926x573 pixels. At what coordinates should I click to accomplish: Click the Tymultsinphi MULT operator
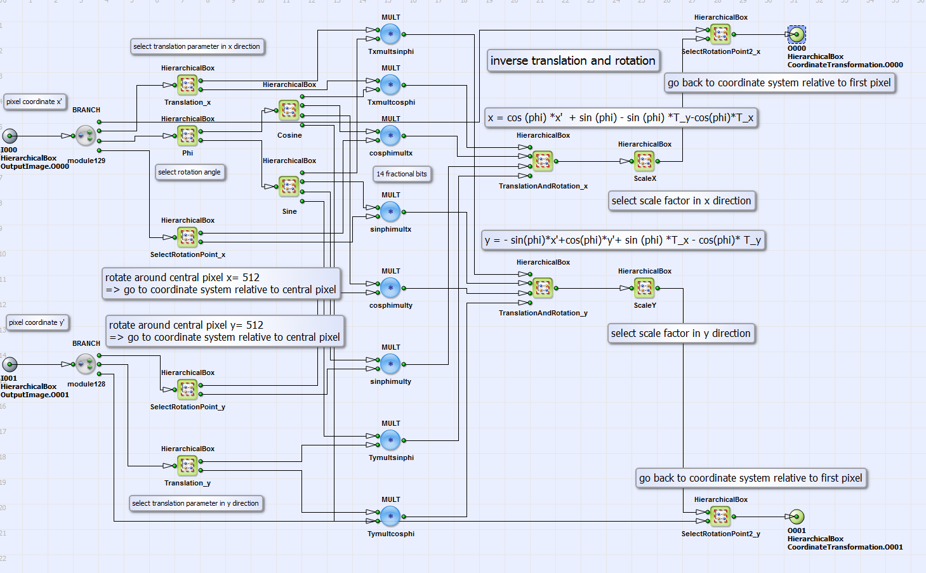point(390,440)
